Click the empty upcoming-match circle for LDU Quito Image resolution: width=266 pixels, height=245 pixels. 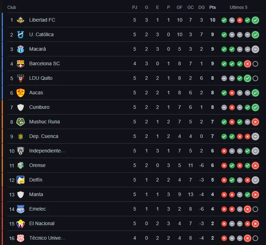click(255, 78)
